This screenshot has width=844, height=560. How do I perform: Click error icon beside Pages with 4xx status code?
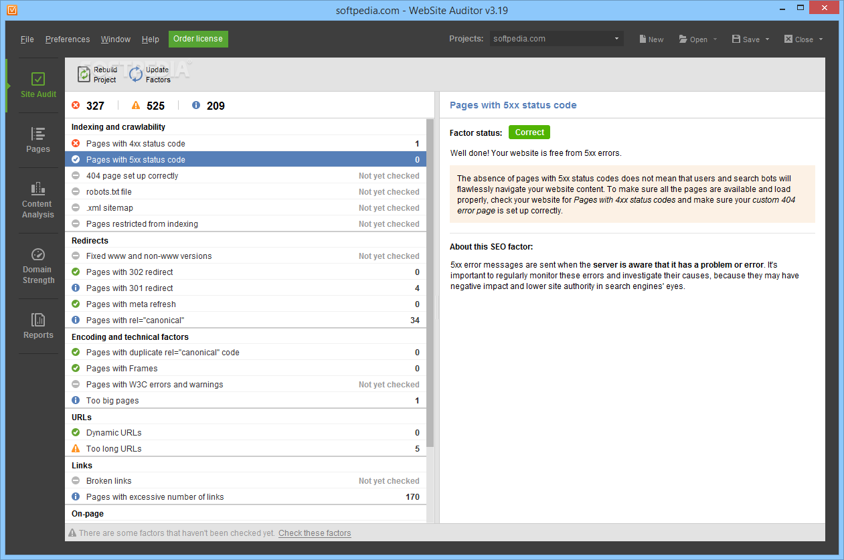(76, 143)
